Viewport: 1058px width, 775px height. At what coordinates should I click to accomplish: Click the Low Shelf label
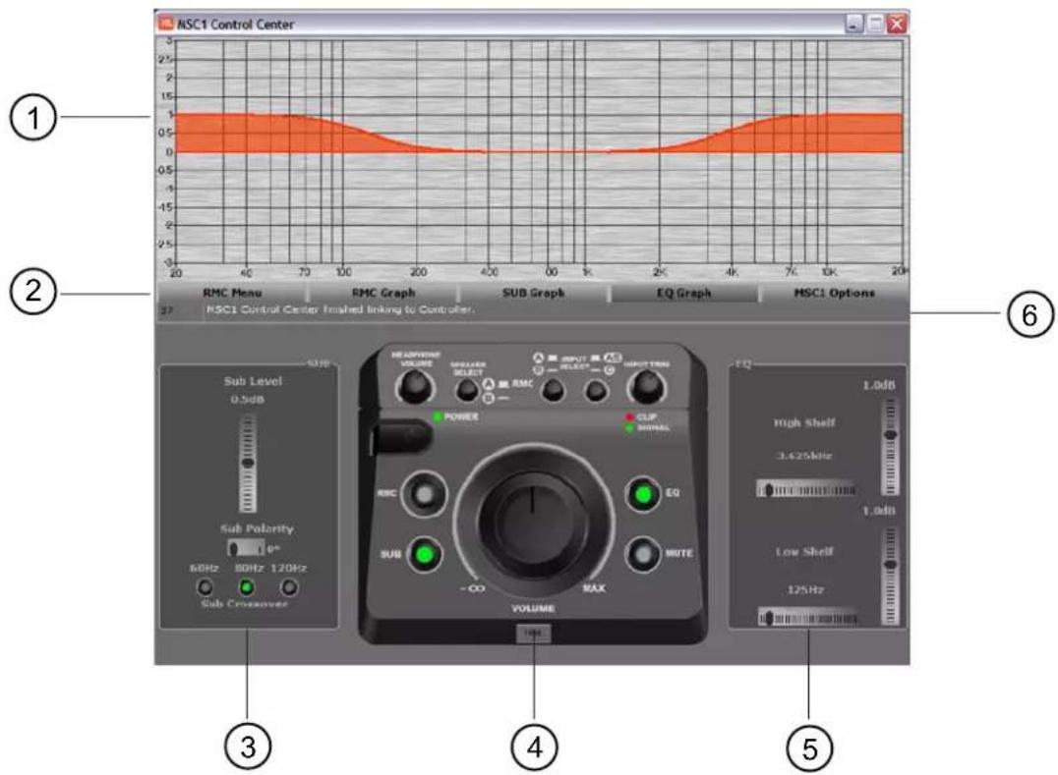tap(804, 551)
